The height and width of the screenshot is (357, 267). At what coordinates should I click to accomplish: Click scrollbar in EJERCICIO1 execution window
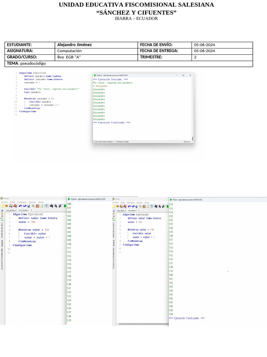coord(193,139)
